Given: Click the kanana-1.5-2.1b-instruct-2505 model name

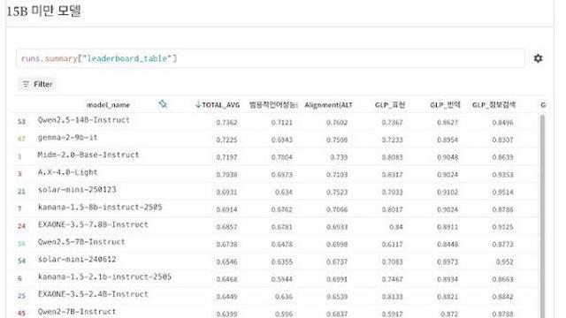Looking at the screenshot, I should (x=104, y=276).
